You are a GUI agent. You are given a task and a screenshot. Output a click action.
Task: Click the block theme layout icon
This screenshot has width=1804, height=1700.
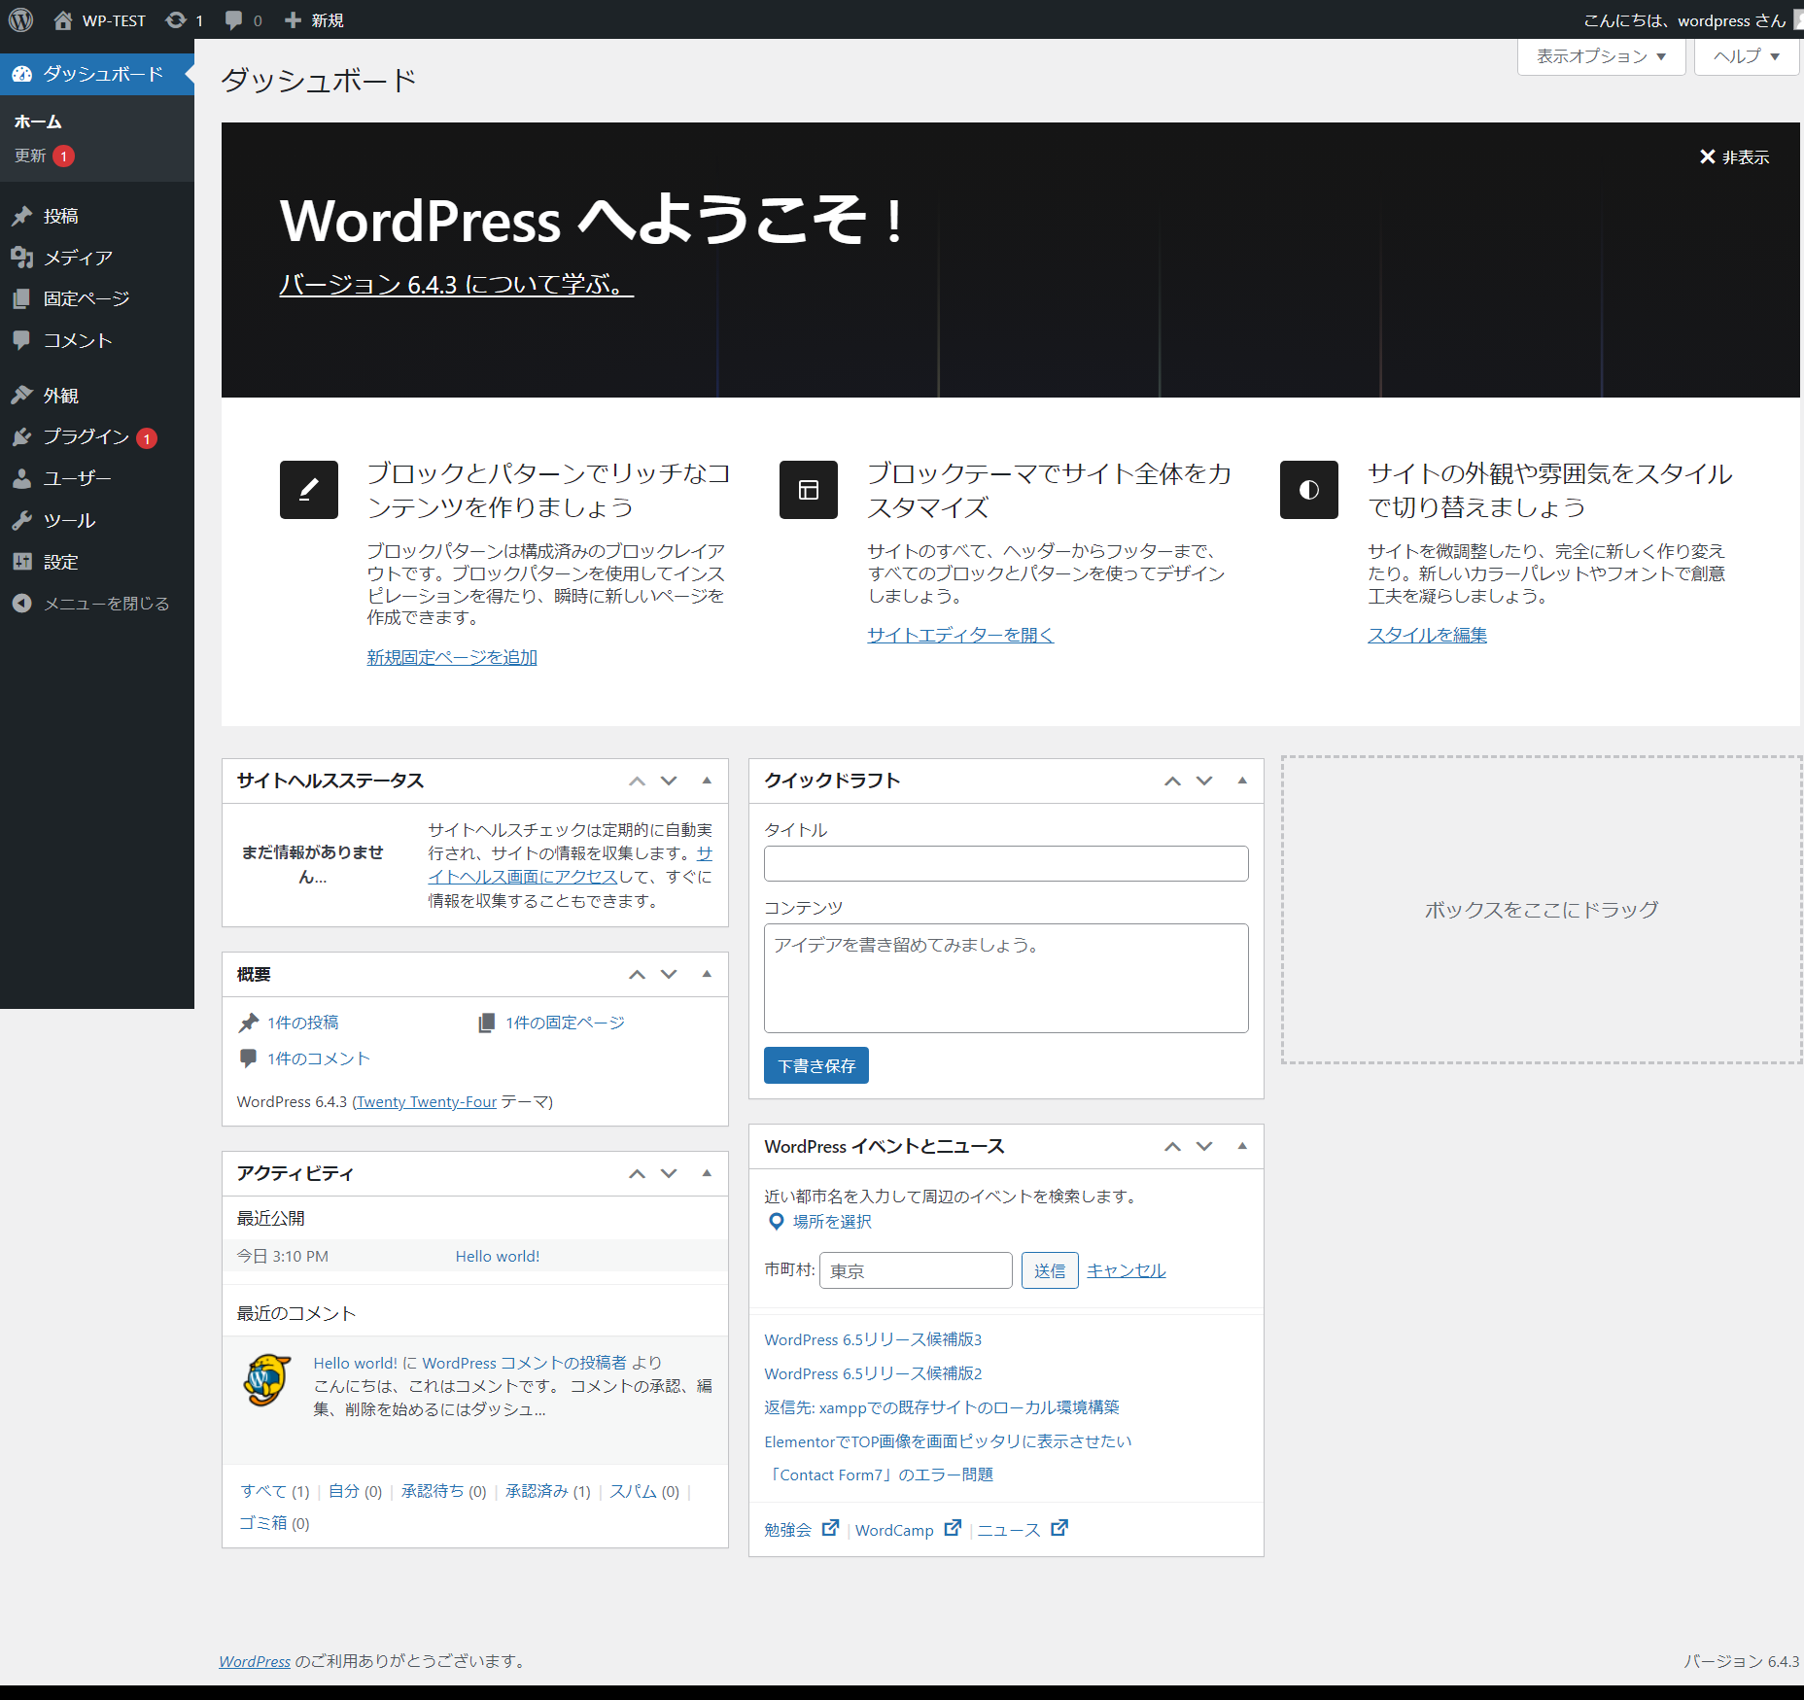(x=808, y=490)
